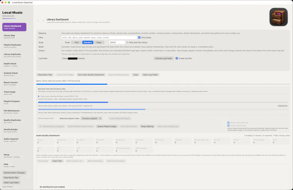Select the No artwork stat card

coord(104,141)
